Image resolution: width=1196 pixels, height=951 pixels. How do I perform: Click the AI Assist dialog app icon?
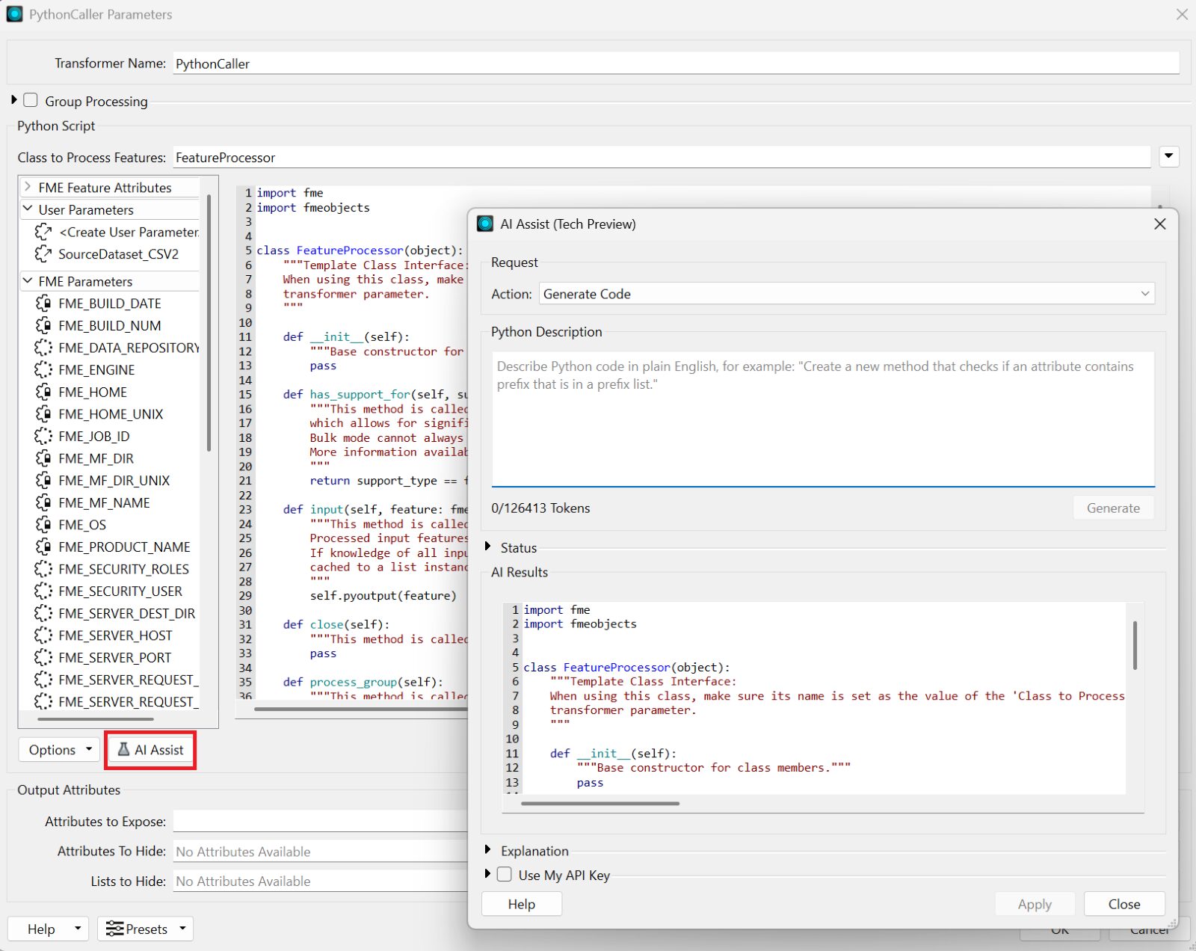485,224
